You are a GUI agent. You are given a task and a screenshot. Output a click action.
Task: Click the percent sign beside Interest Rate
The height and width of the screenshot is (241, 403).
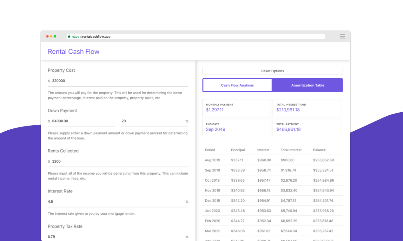[x=187, y=202]
